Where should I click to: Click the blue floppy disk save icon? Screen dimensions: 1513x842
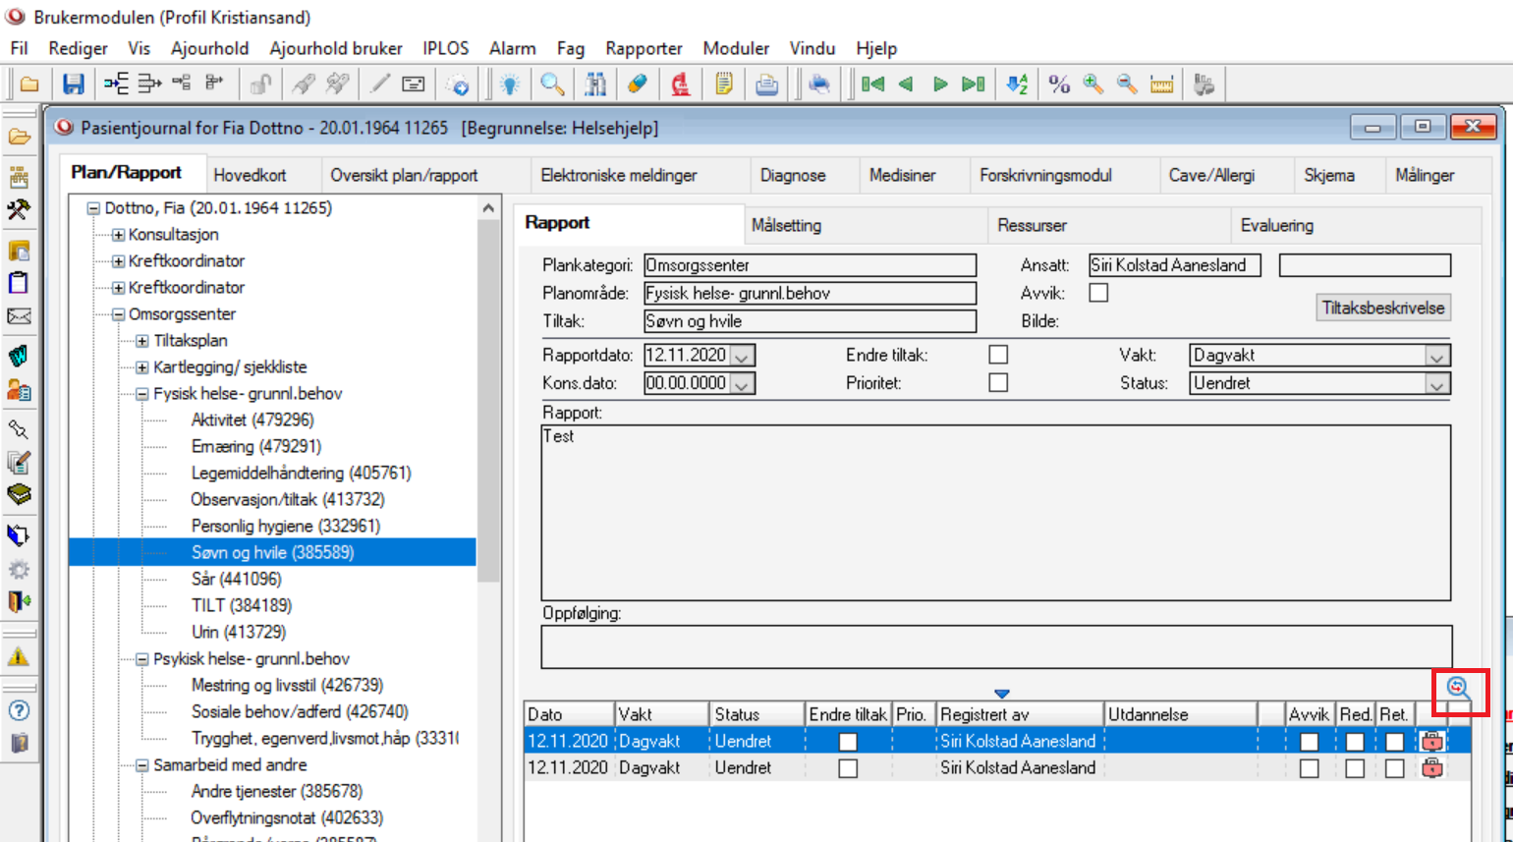[x=74, y=84]
